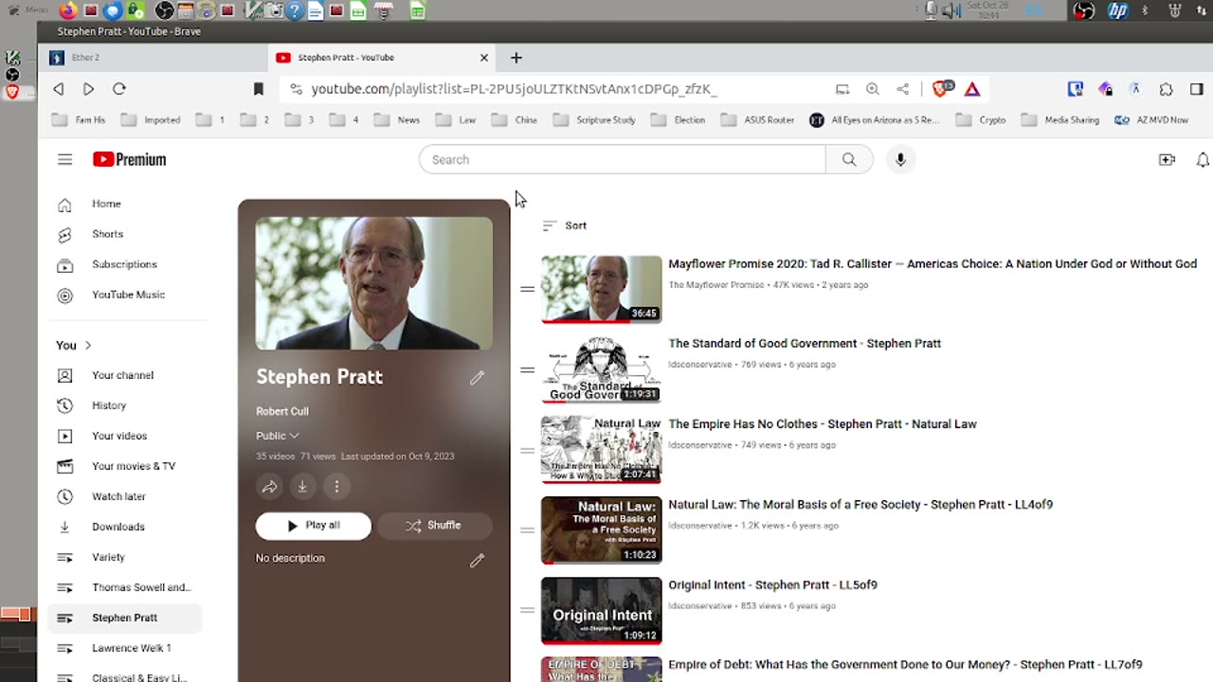Play the Mayflower Promise video thumbnail

(x=602, y=289)
